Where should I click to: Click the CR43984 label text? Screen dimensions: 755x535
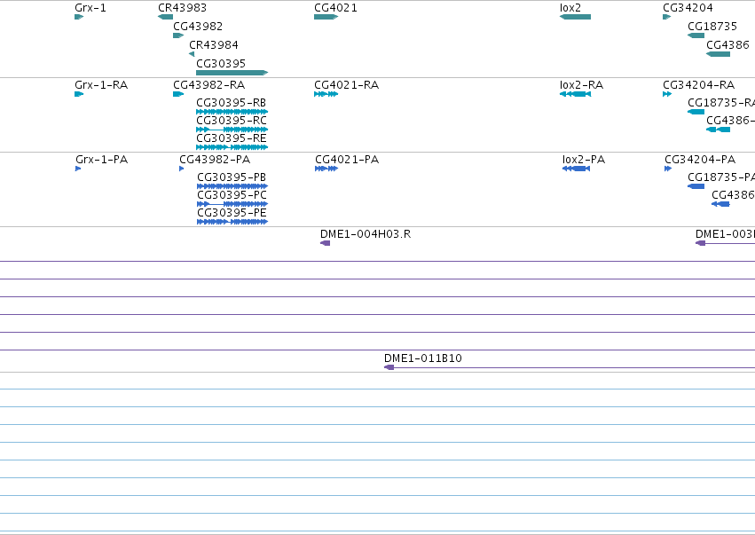tap(214, 44)
